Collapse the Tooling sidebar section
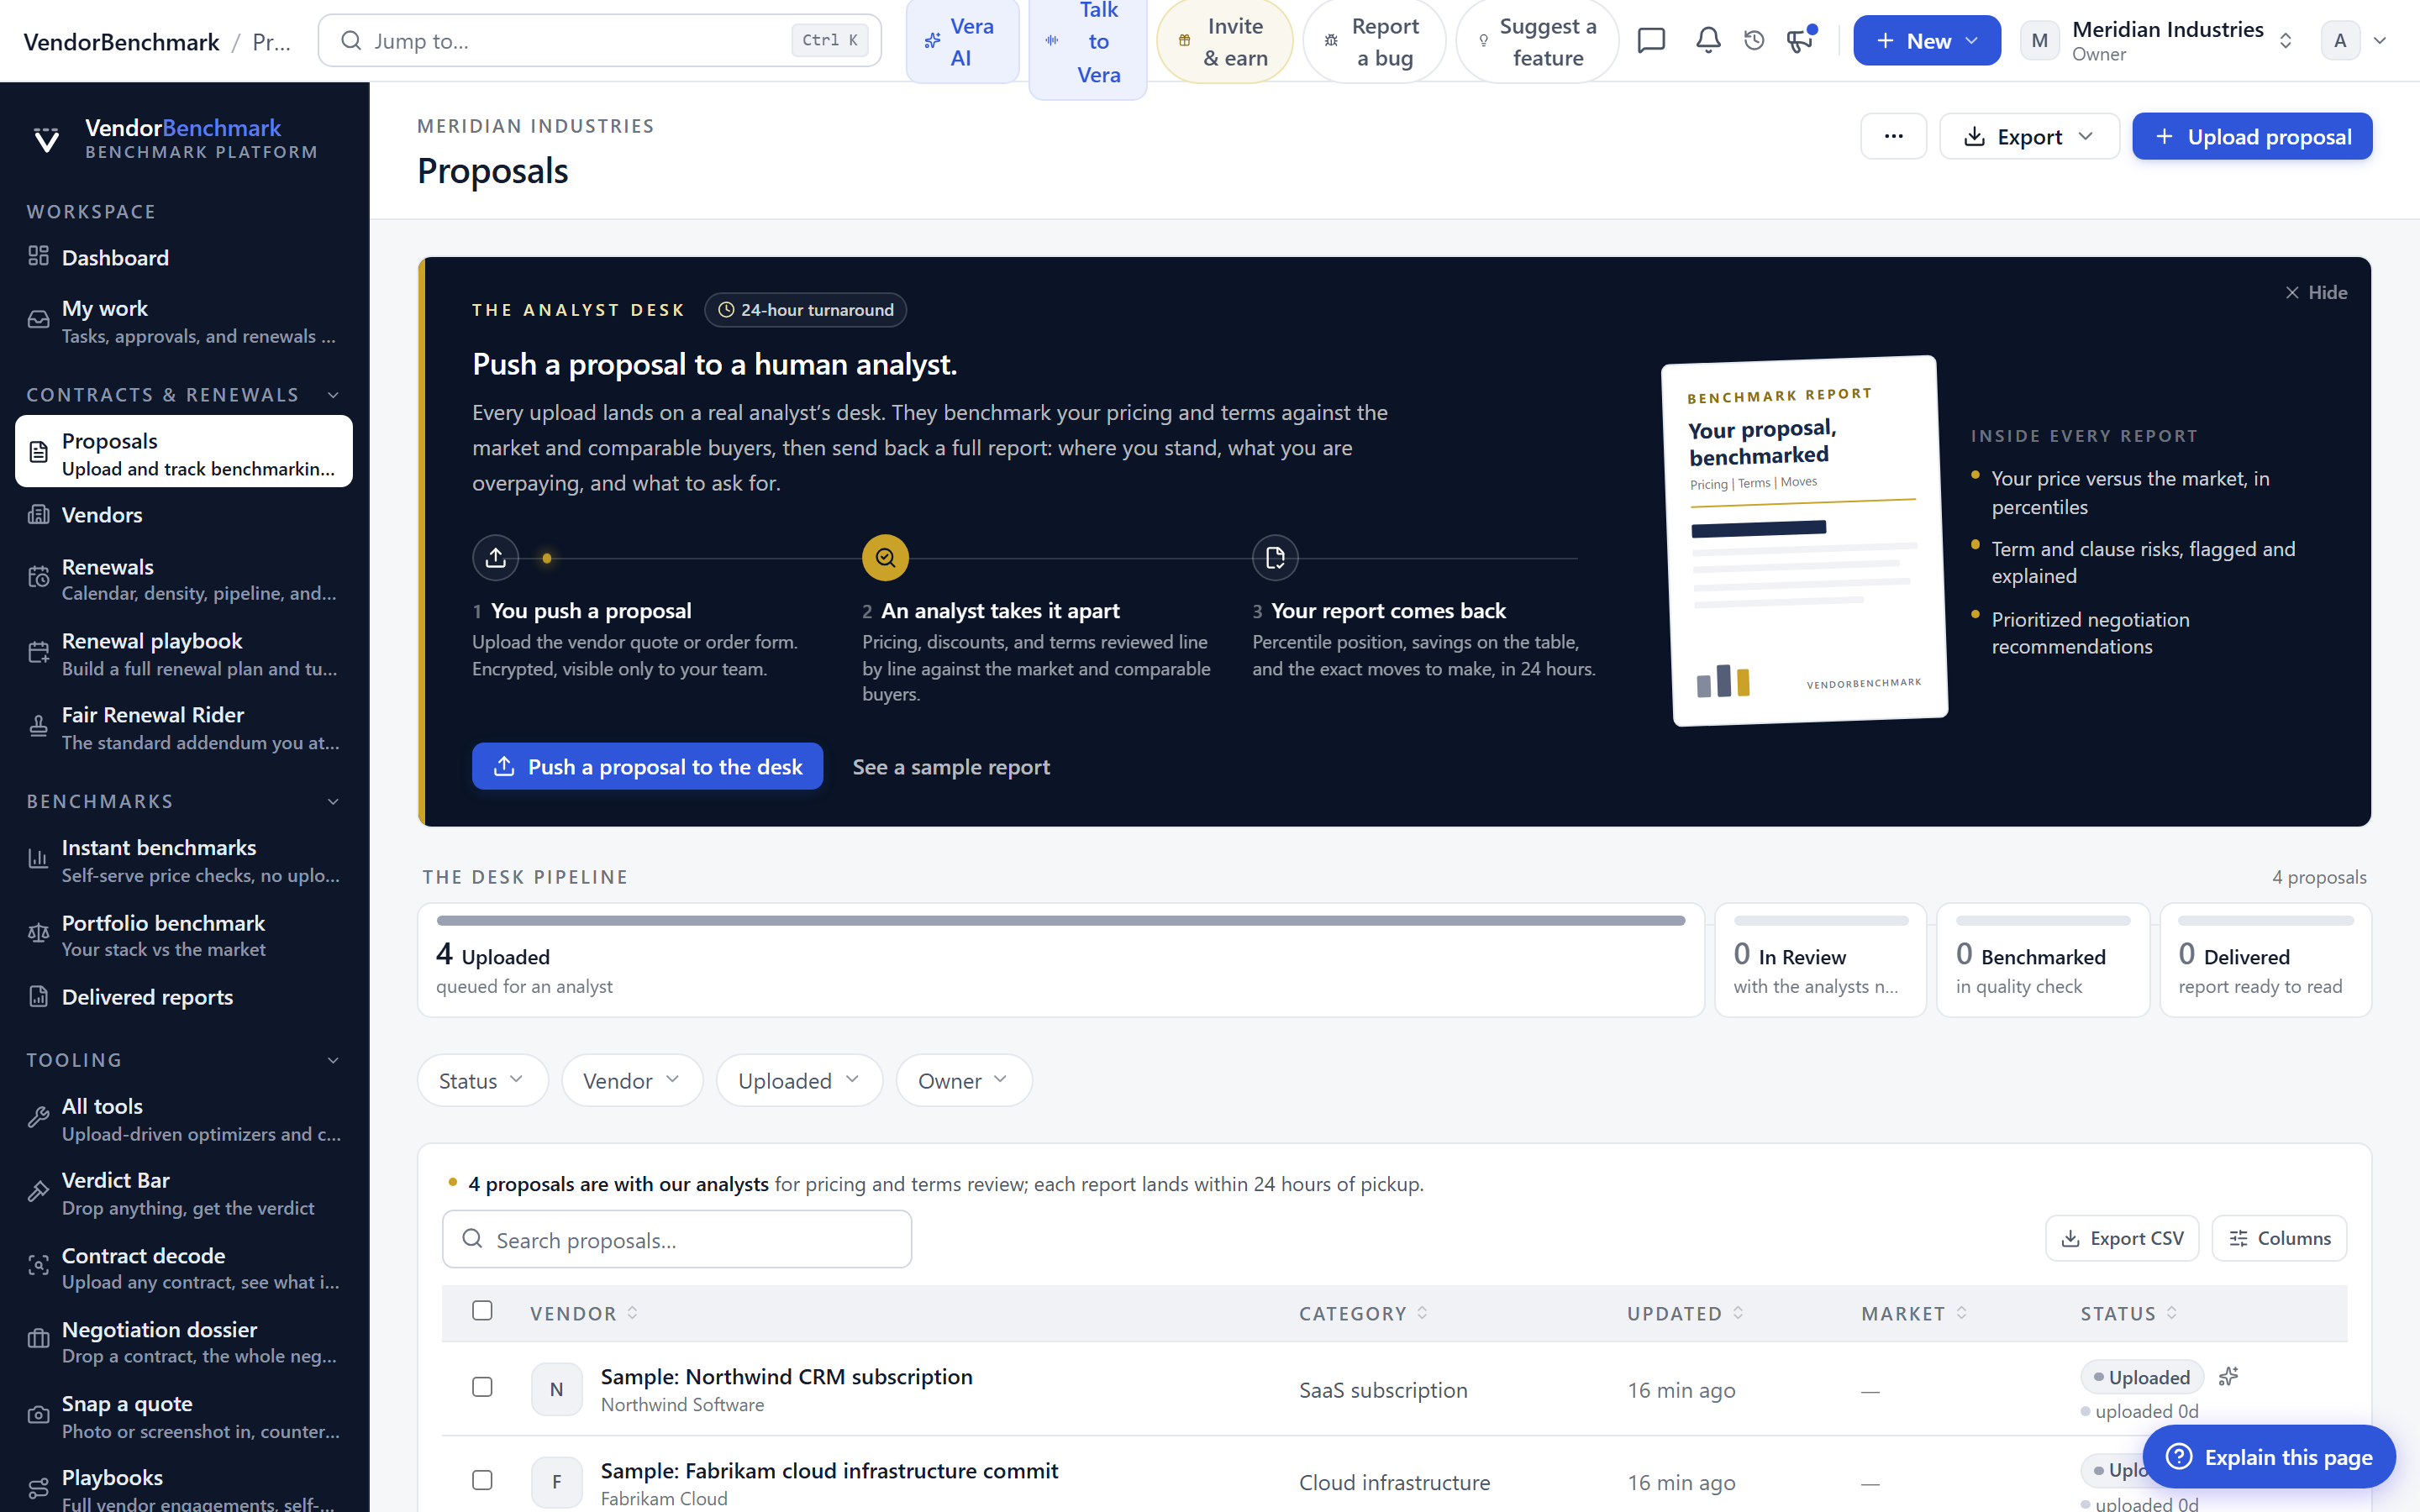This screenshot has width=2420, height=1512. (333, 1060)
